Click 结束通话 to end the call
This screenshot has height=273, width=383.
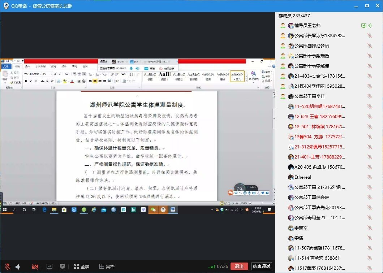pos(261,266)
